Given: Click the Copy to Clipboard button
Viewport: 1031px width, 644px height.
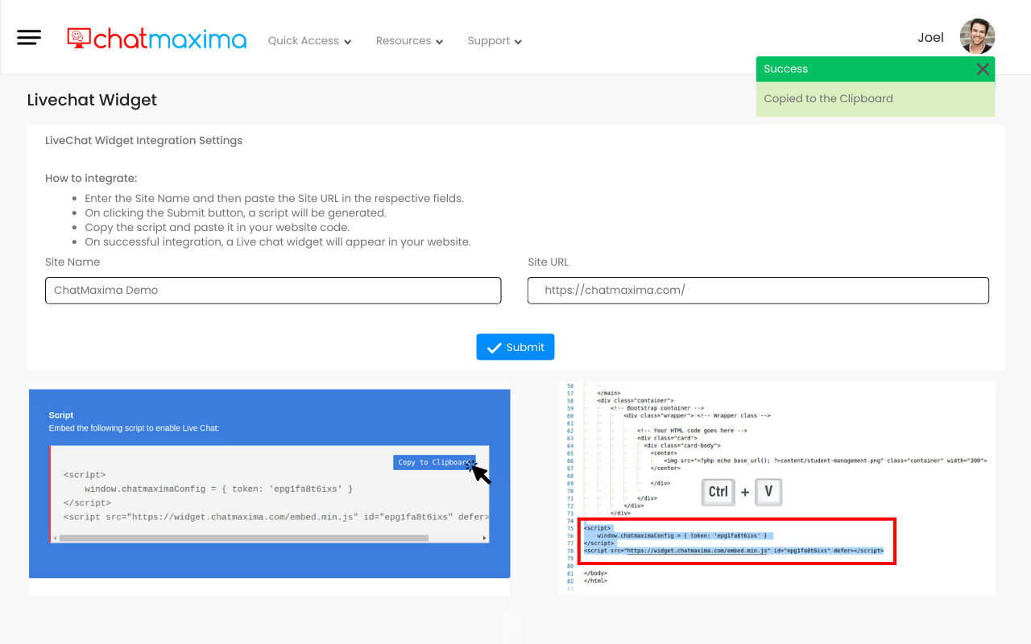Looking at the screenshot, I should tap(434, 462).
